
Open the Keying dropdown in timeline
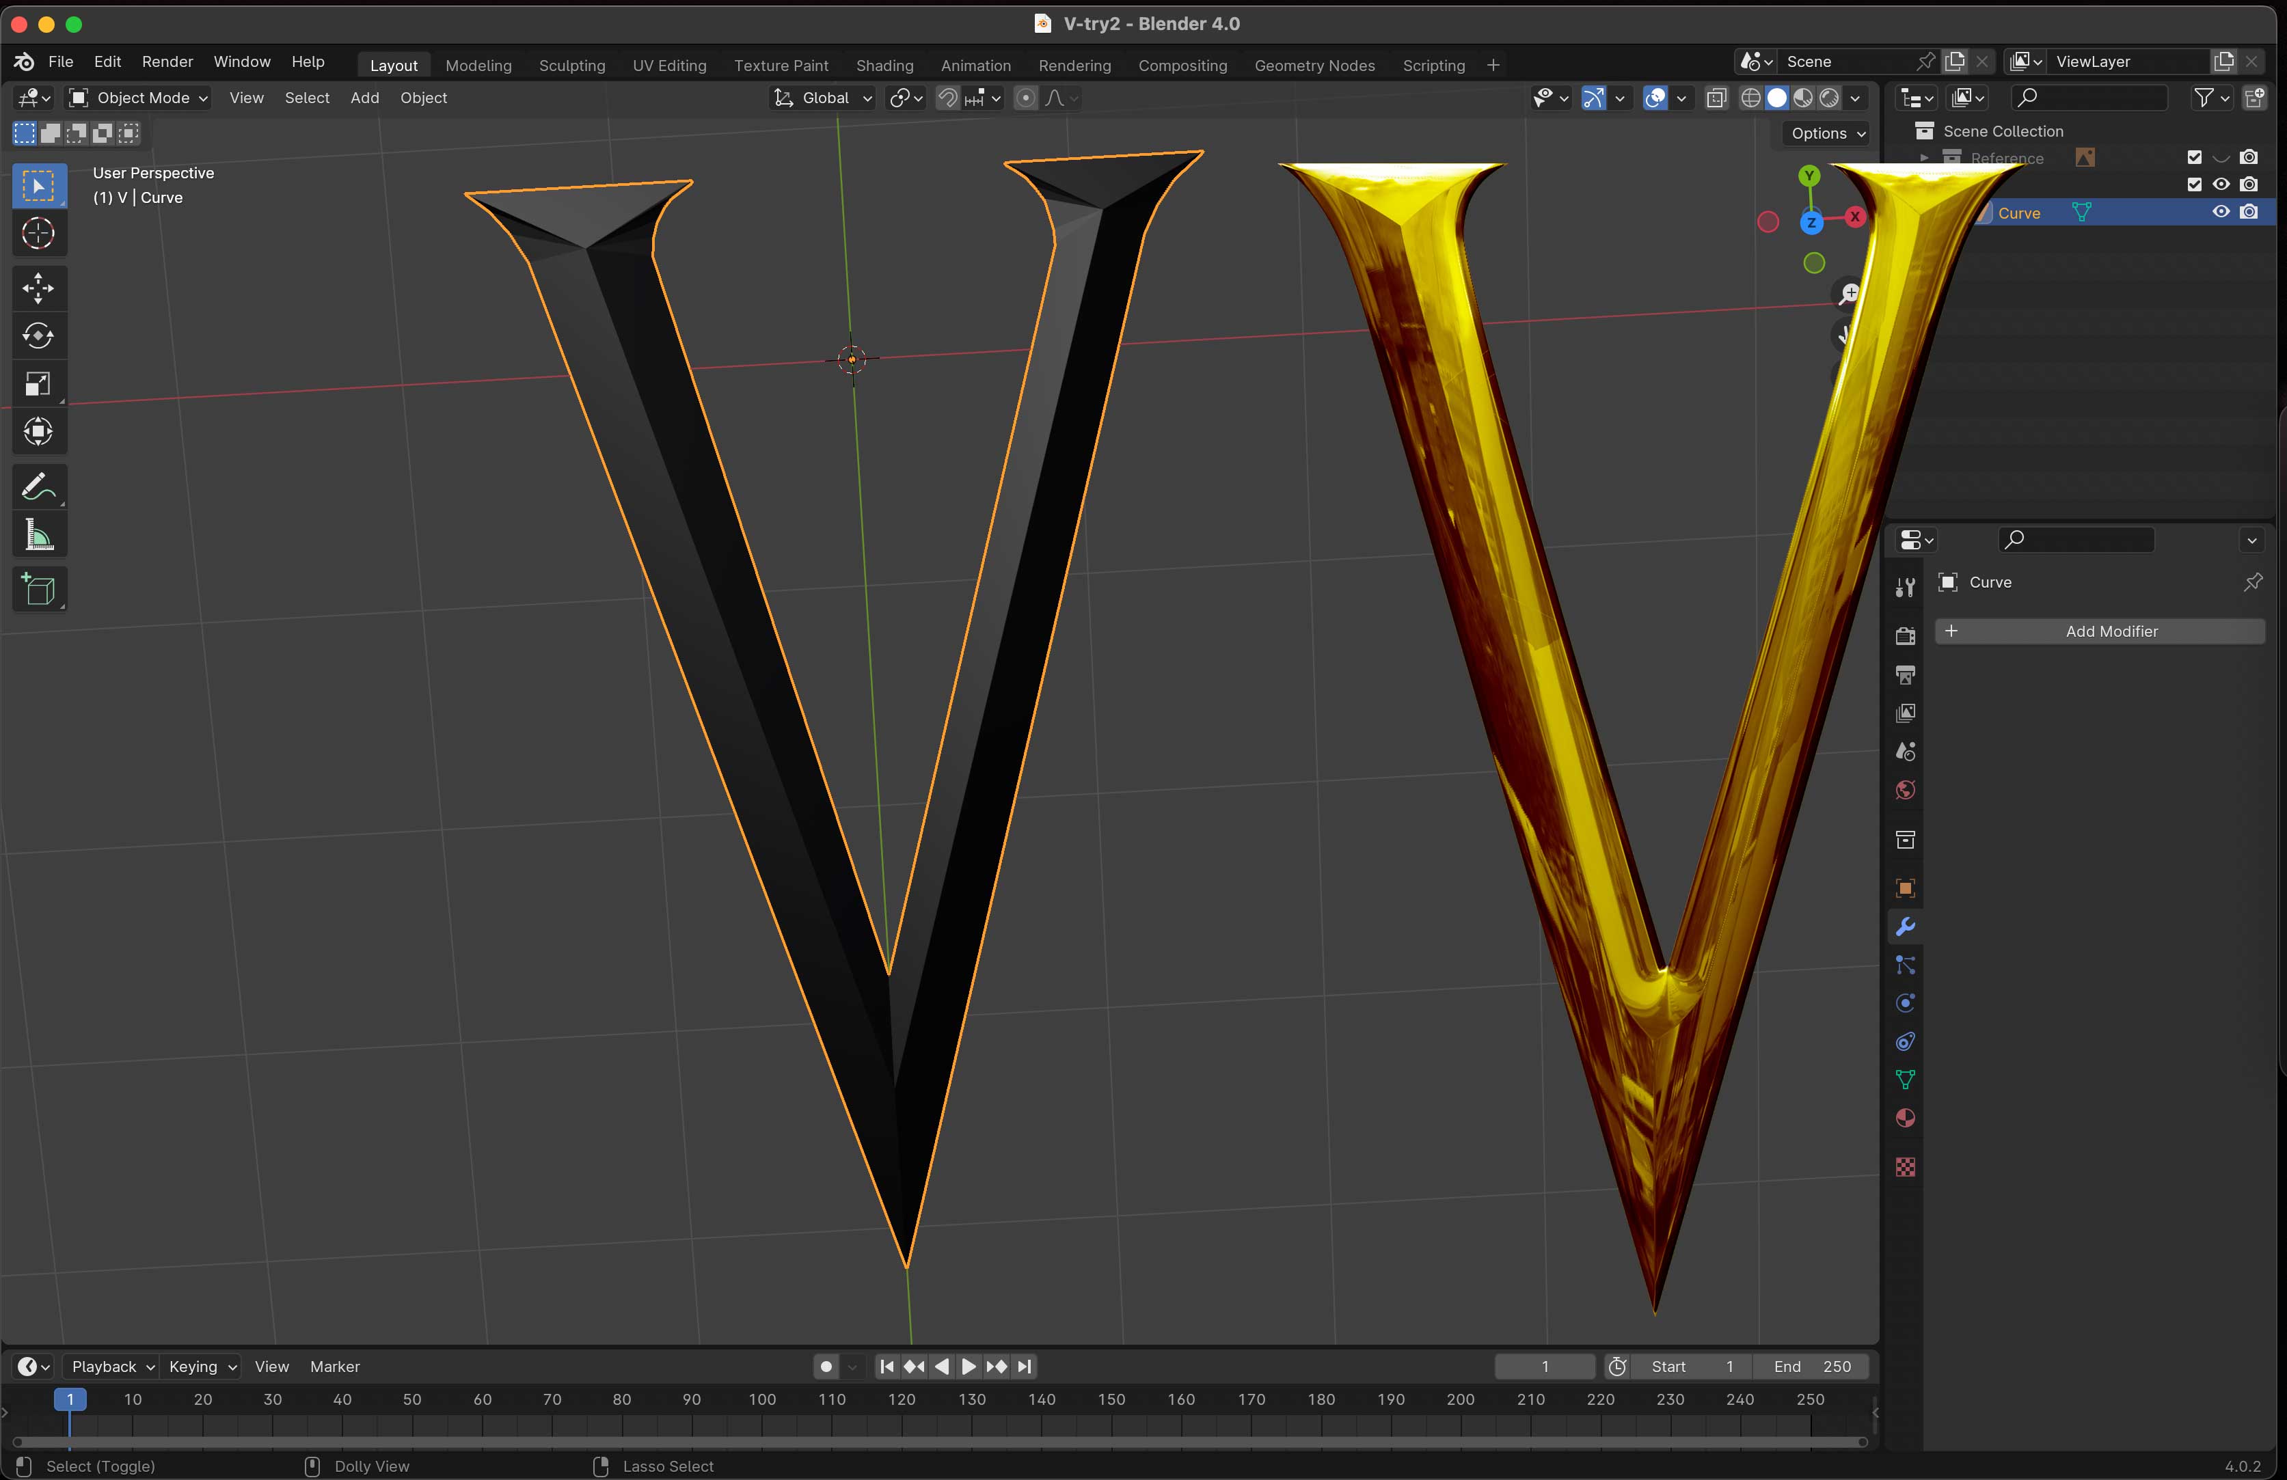(202, 1367)
